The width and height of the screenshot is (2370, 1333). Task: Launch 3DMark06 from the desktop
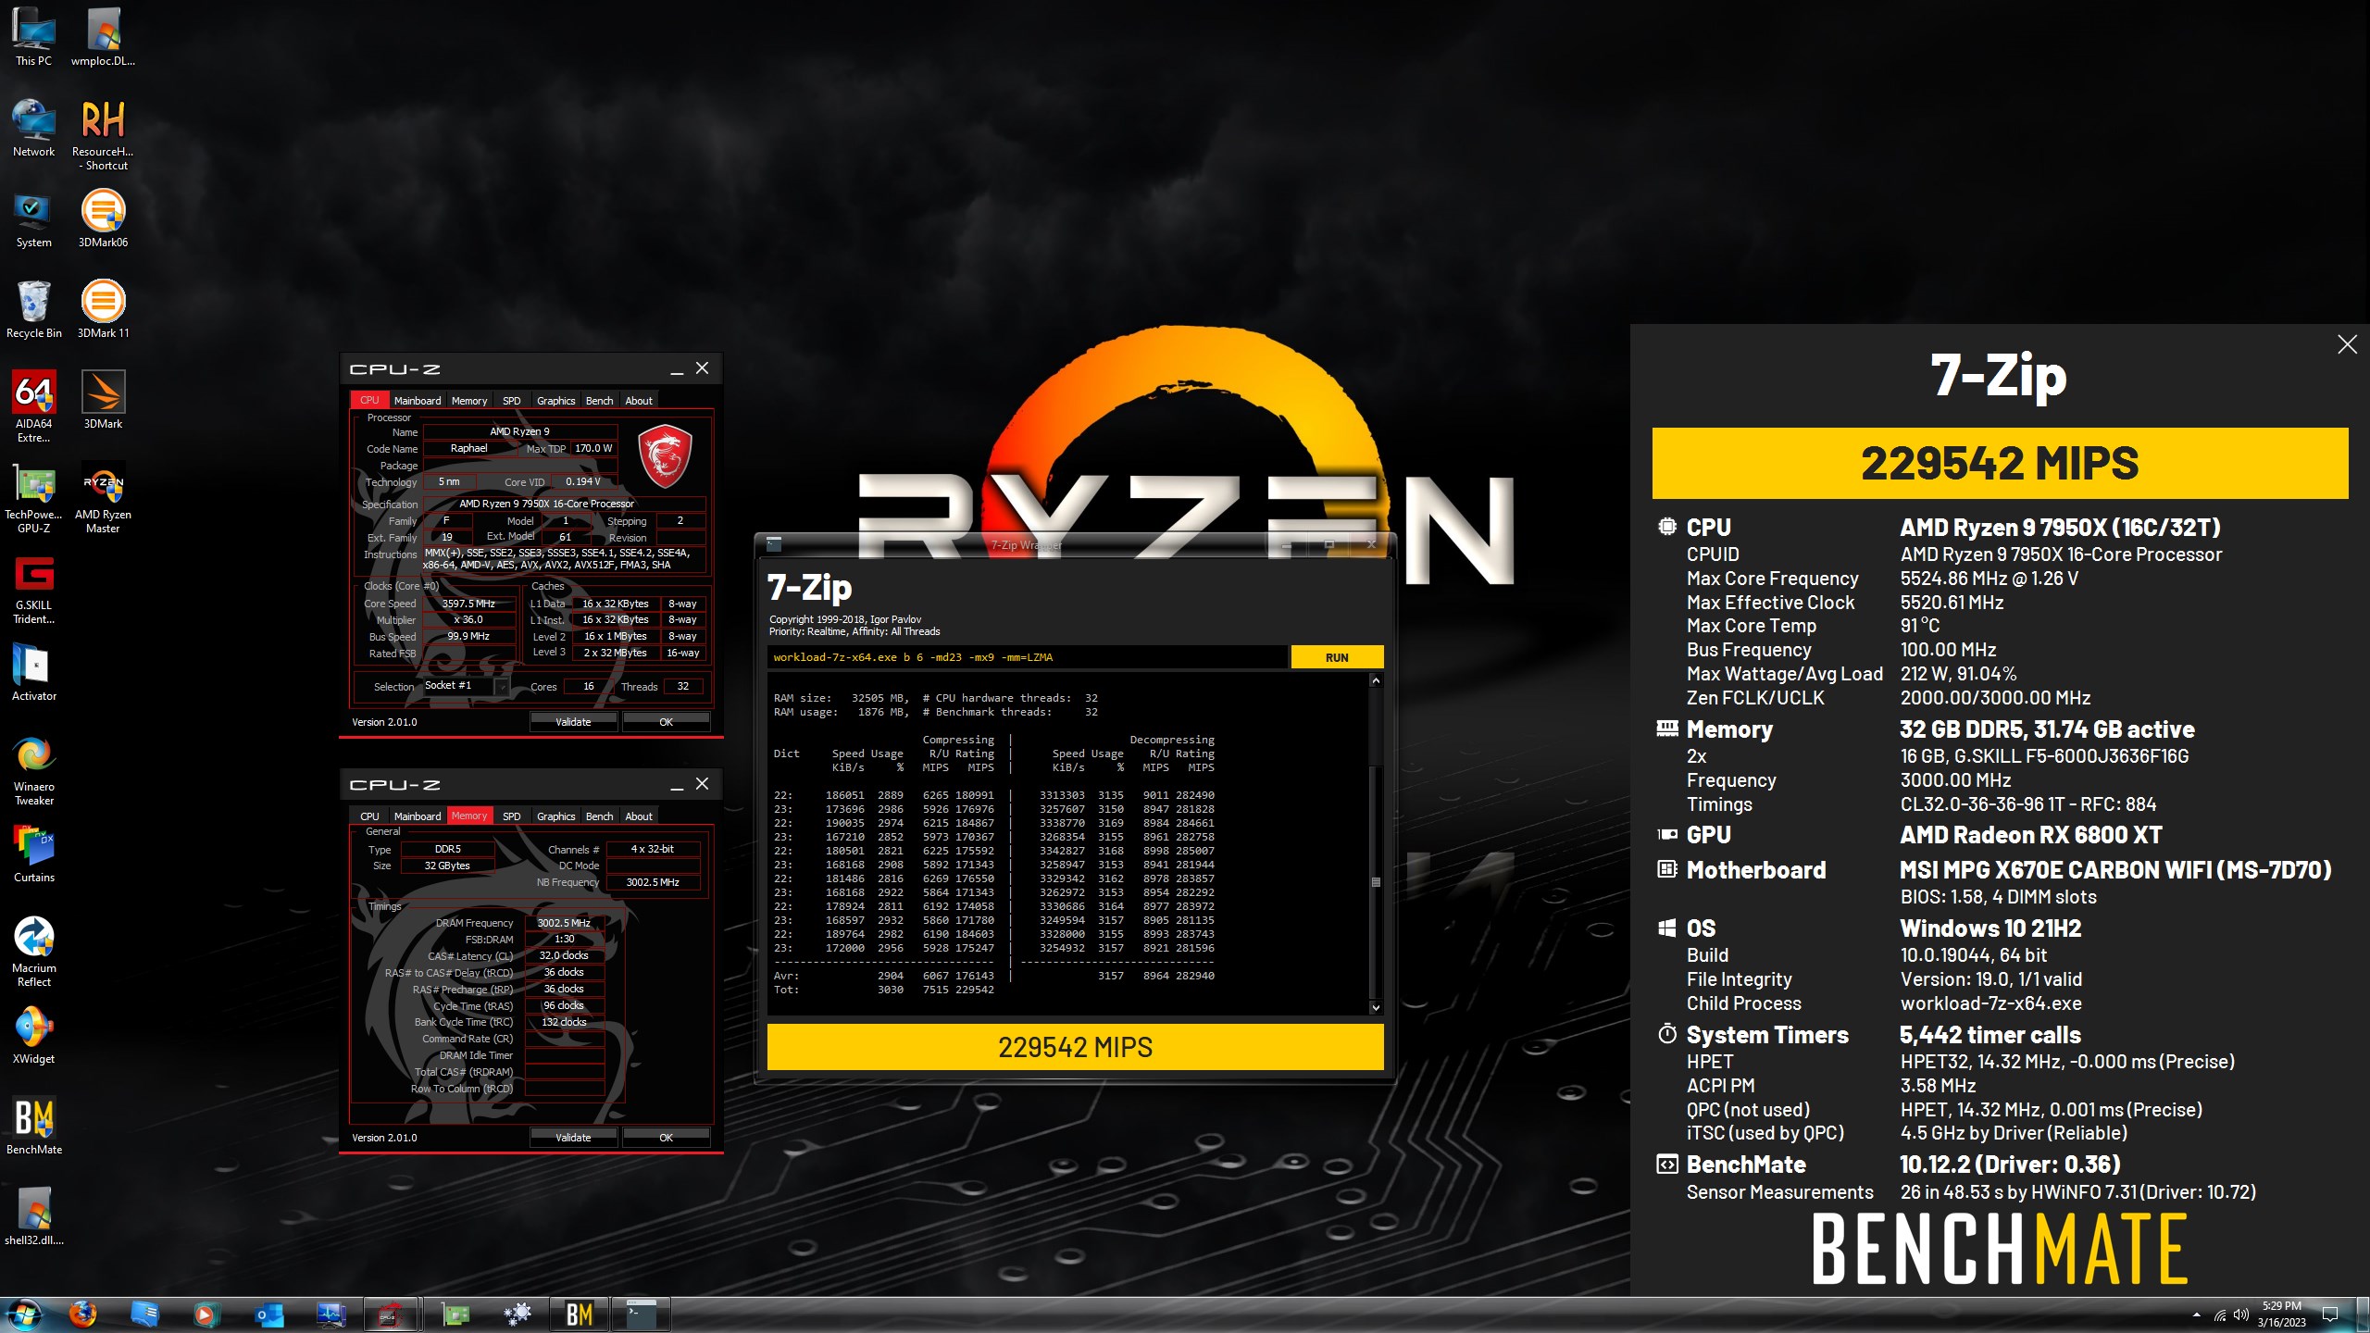pos(103,218)
